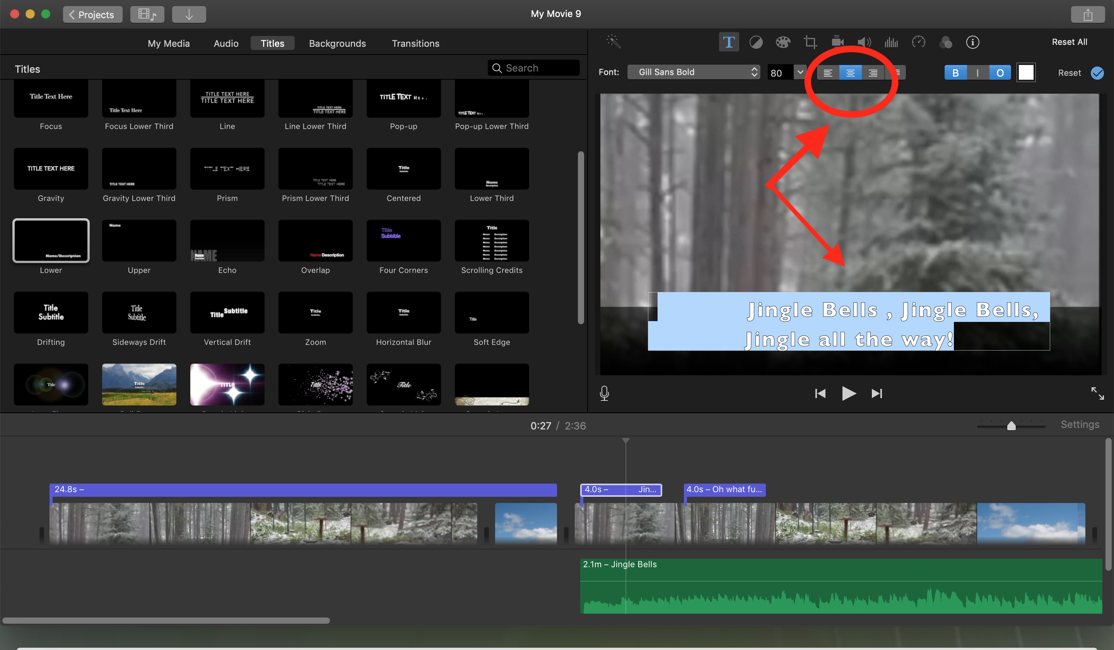Select the Scrolling Credits title thumbnail
Viewport: 1114px width, 650px height.
(492, 241)
